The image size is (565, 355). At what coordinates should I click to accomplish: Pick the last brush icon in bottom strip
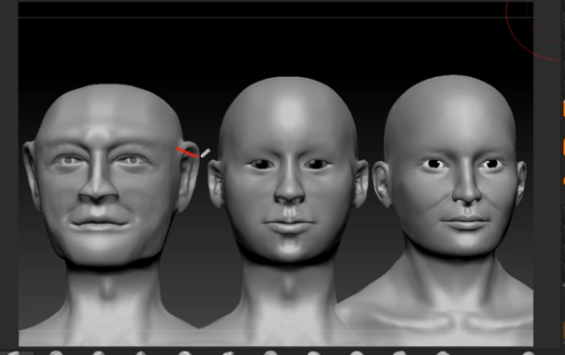point(528,353)
